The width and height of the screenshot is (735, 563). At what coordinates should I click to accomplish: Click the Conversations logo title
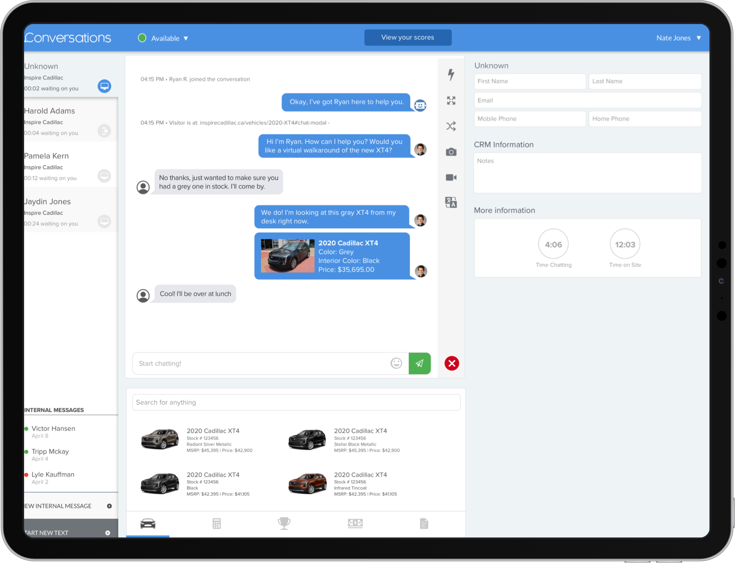tap(68, 38)
